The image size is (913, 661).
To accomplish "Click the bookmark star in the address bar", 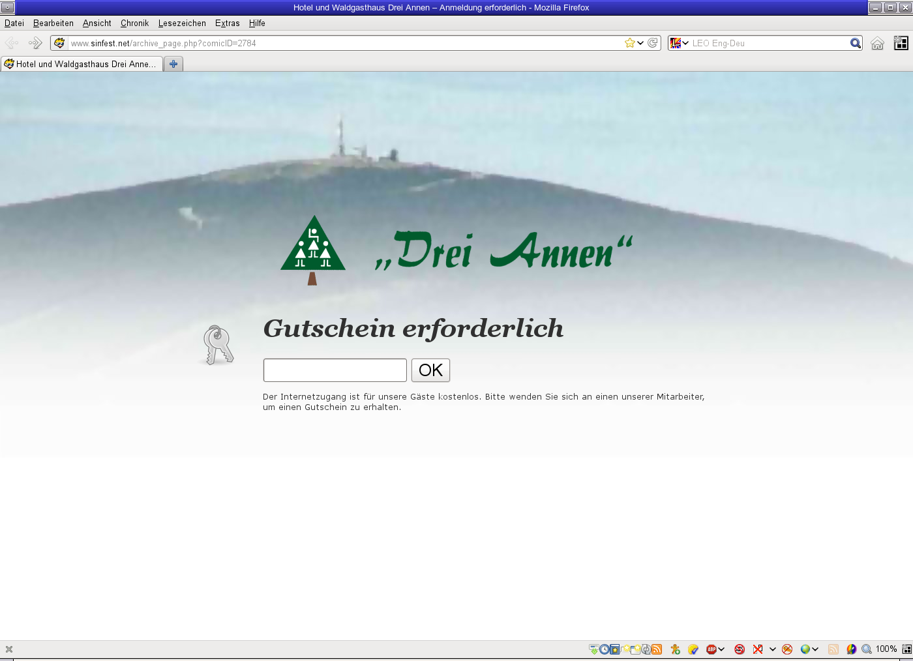I will [x=629, y=43].
